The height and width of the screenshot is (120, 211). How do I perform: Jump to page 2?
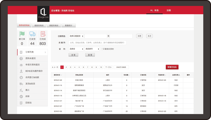[66, 67]
